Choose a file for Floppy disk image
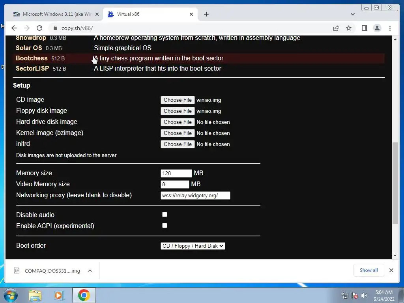 tap(178, 111)
